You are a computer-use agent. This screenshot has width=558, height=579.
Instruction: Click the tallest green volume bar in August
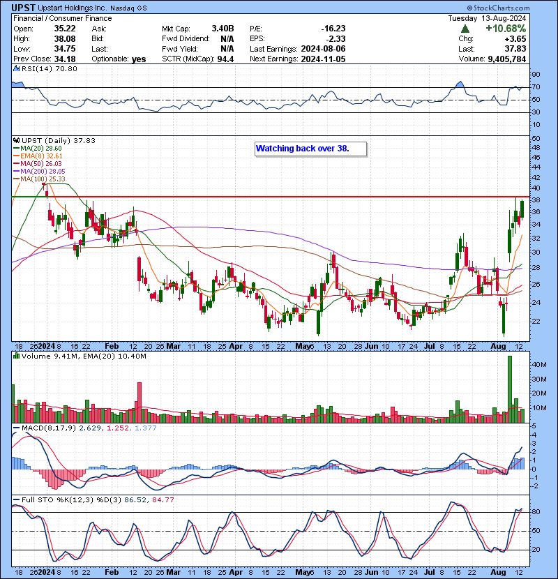(x=510, y=389)
